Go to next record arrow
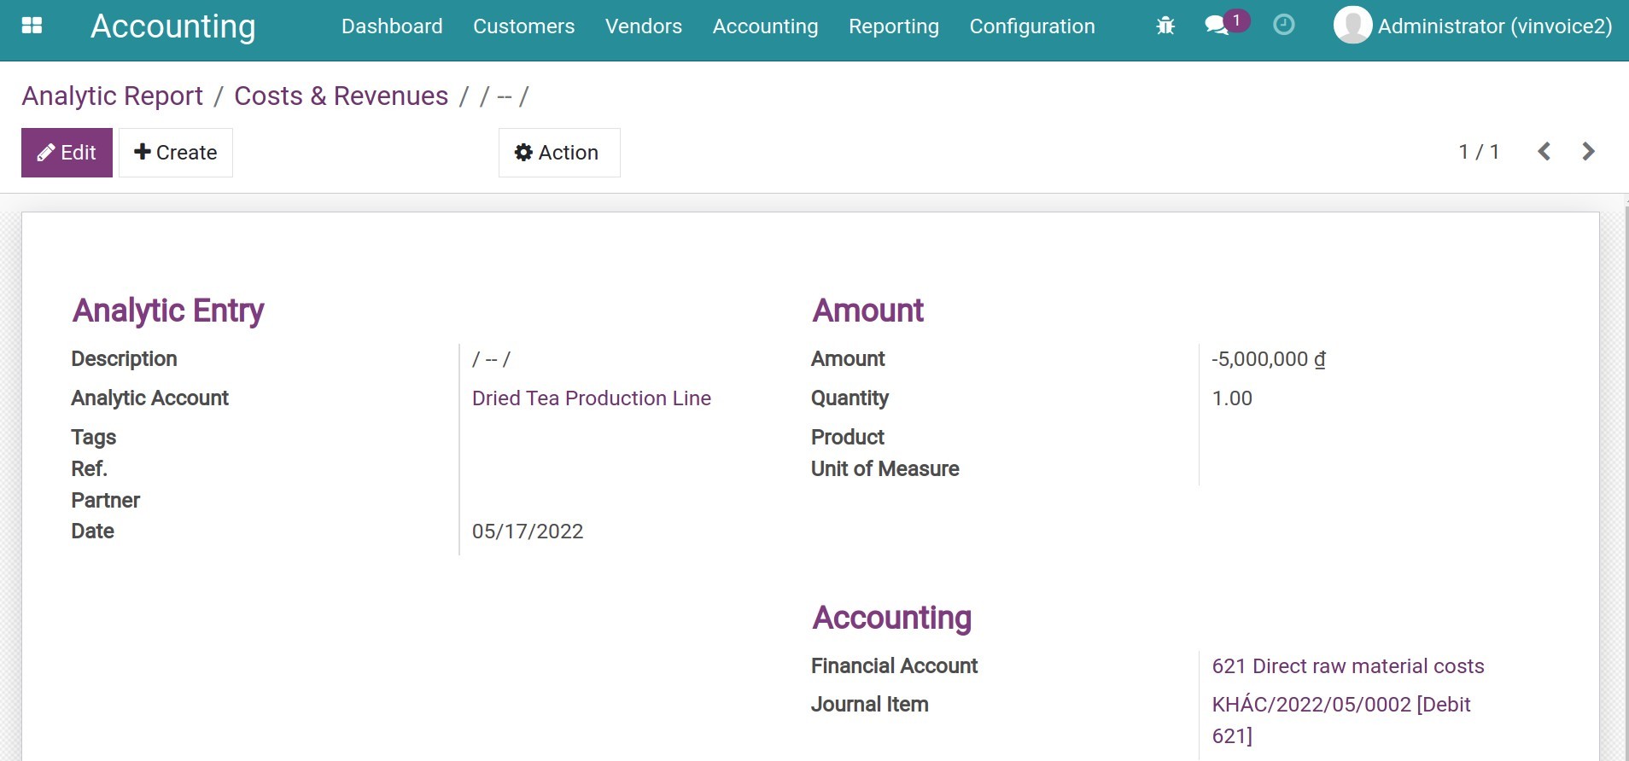 point(1588,152)
